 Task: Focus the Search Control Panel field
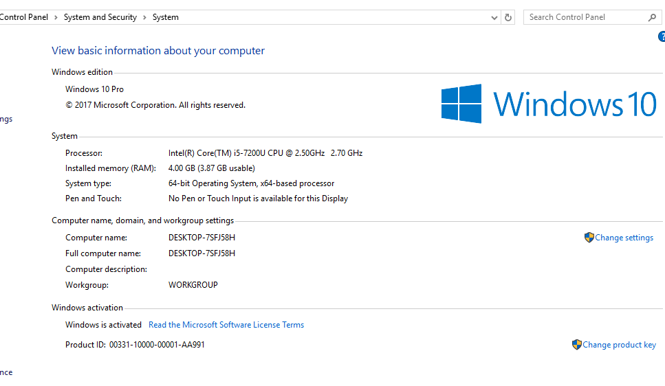(585, 17)
